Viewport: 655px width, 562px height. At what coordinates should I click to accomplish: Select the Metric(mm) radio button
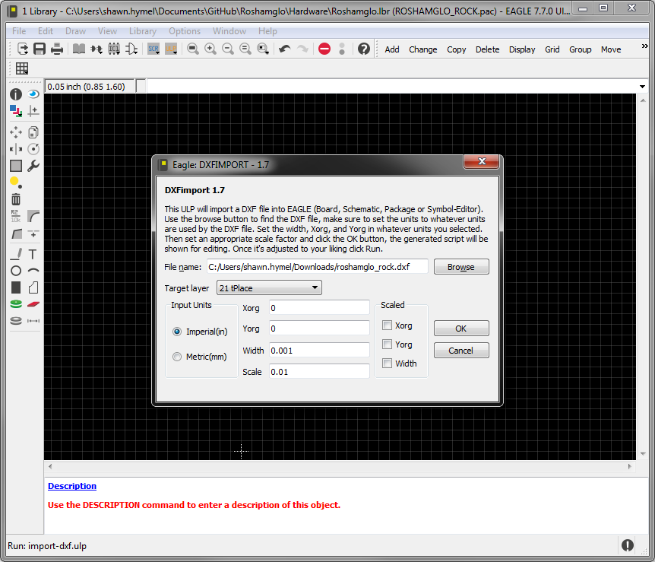177,357
